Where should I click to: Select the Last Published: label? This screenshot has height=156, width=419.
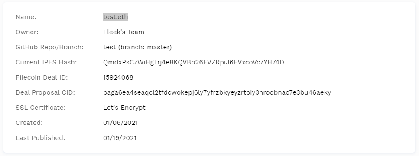pos(40,138)
